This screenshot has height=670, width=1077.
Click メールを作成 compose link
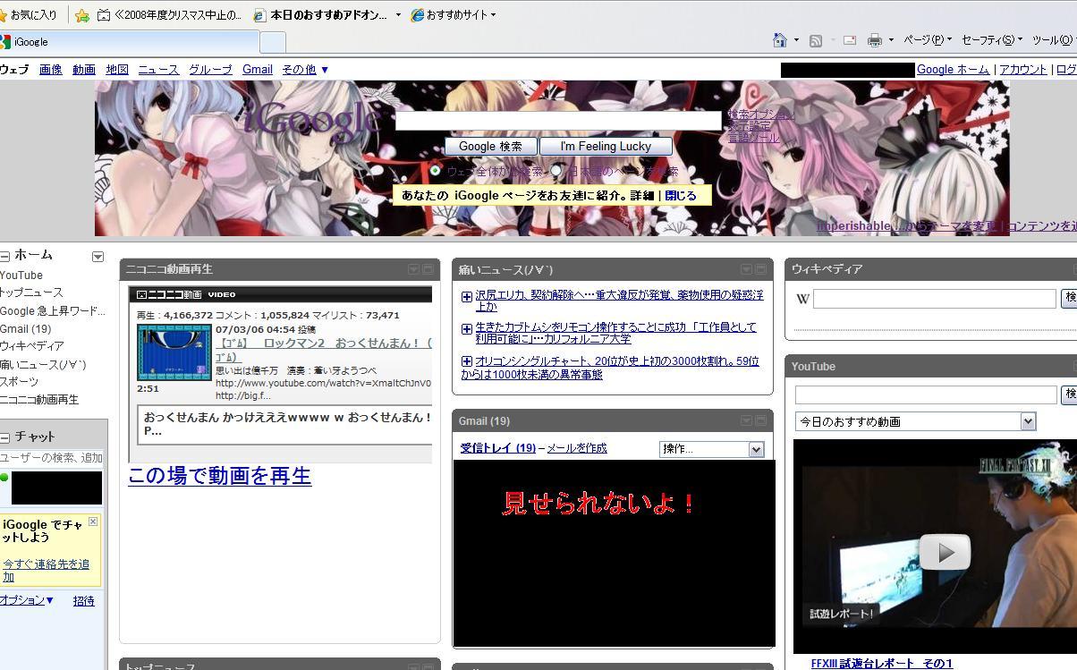click(577, 448)
